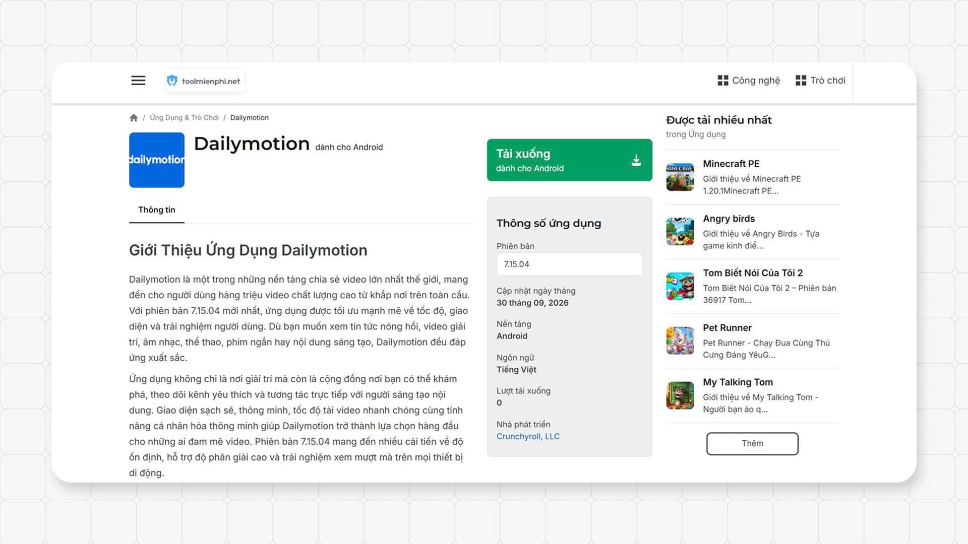
Task: Open Angry birds app thumbnail
Action: (680, 232)
